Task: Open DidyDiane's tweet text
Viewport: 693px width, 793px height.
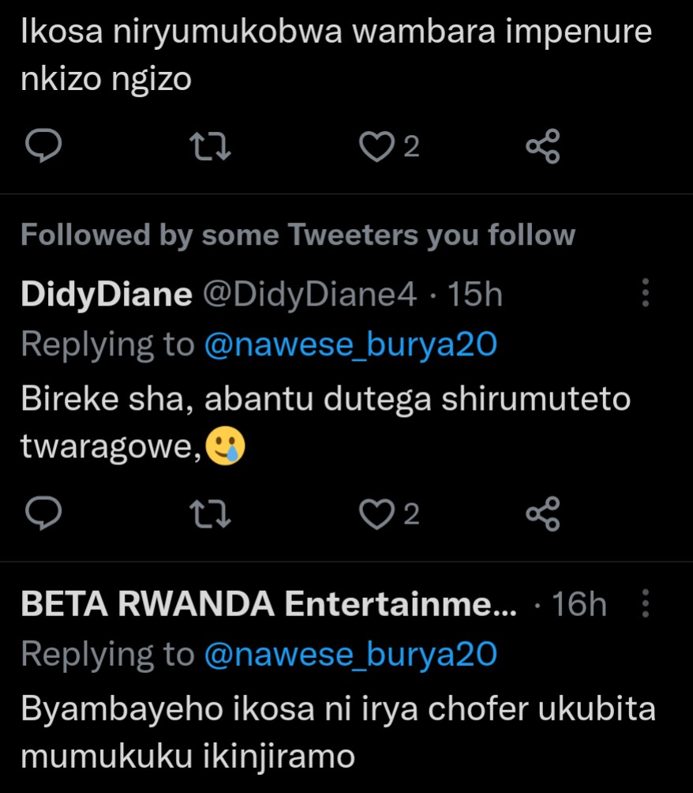Action: pos(325,400)
